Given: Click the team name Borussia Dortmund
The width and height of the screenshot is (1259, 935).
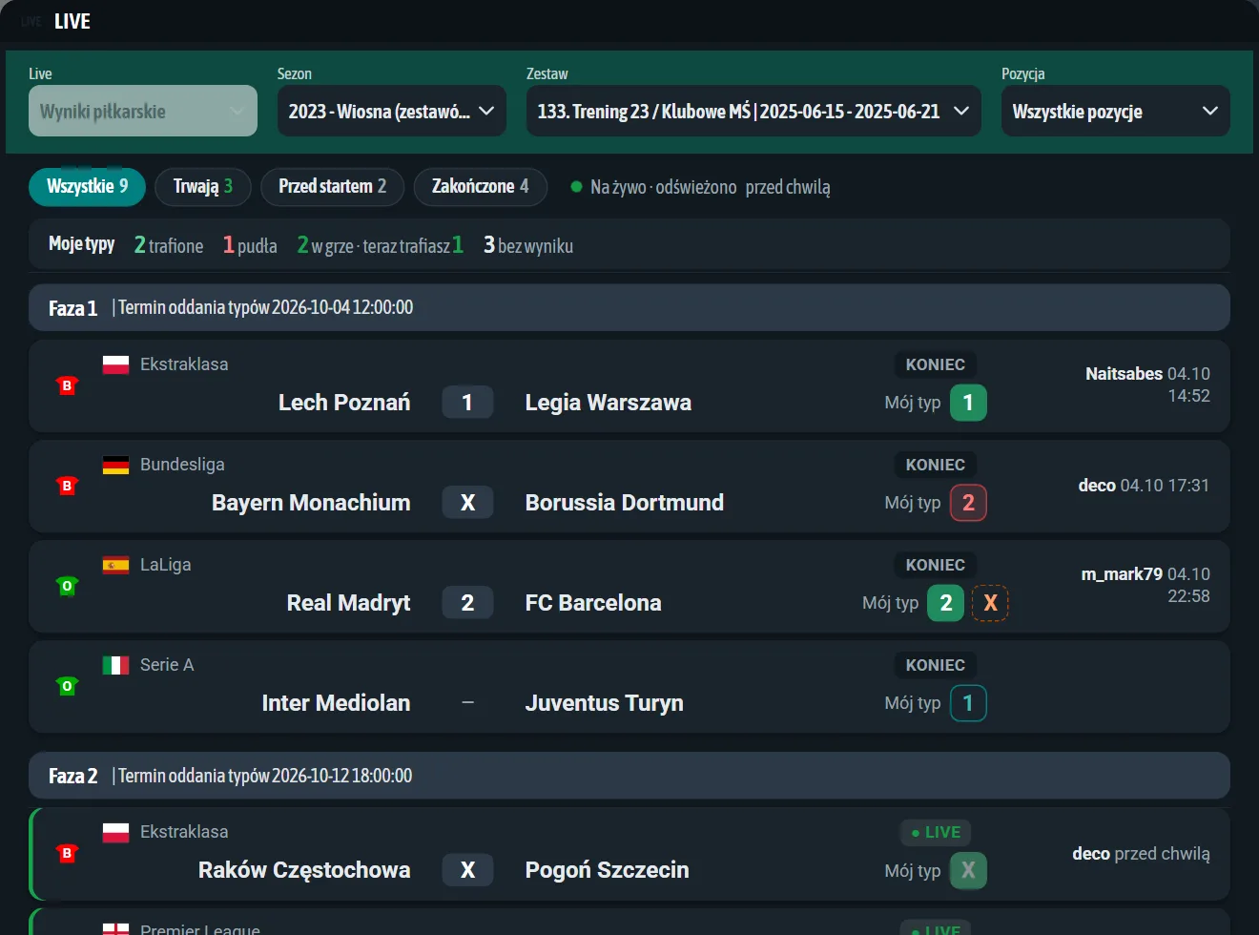Looking at the screenshot, I should (x=625, y=503).
